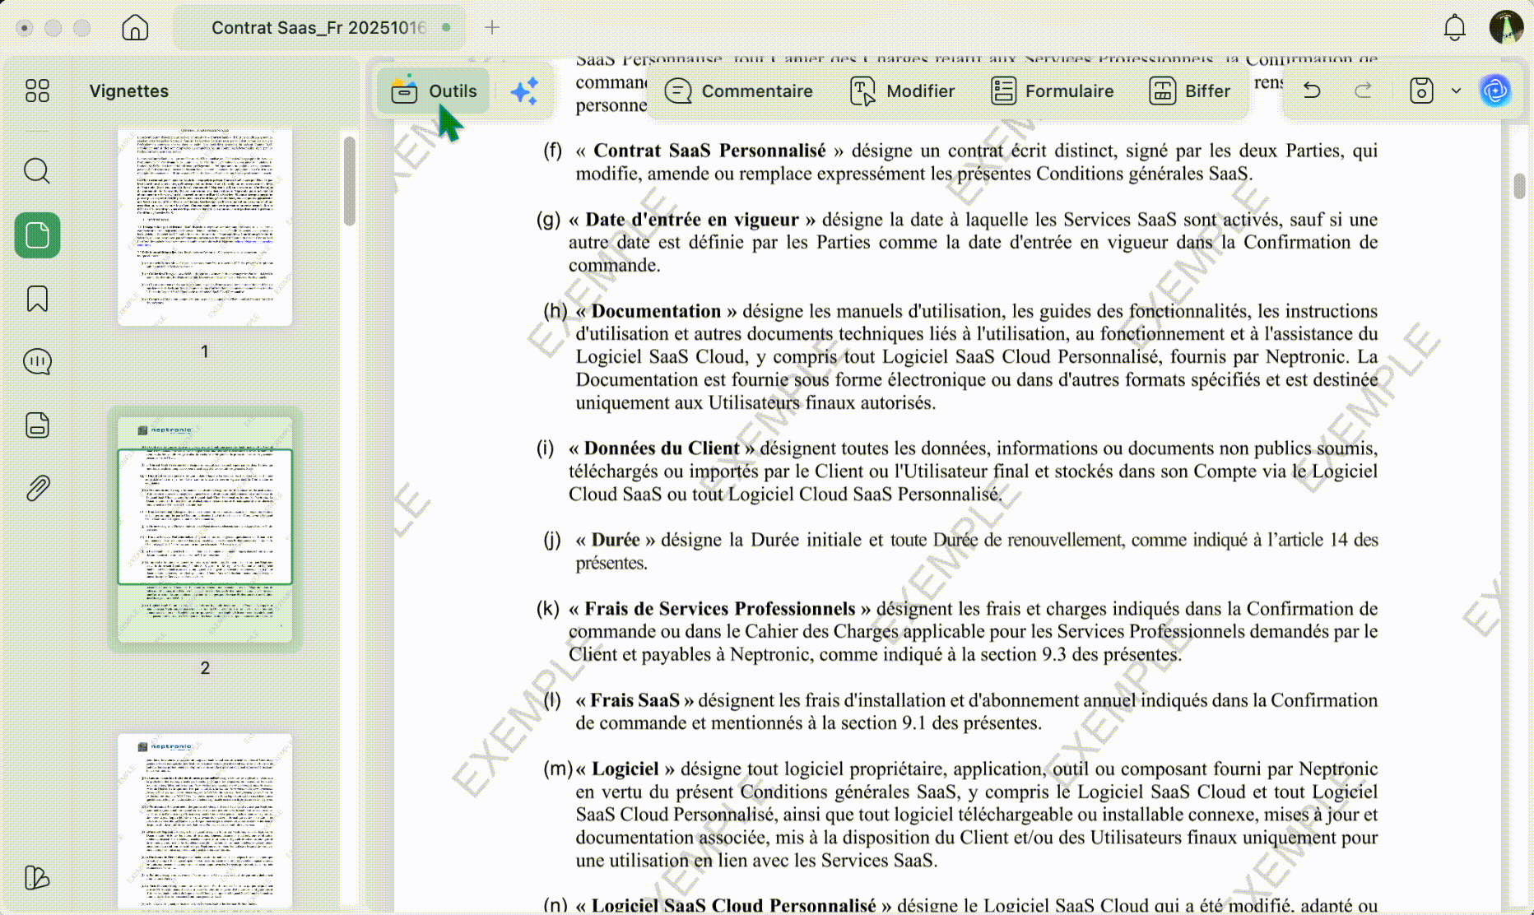Click the bold term "Frais de Services Professionnels"
1534x915 pixels.
(720, 609)
